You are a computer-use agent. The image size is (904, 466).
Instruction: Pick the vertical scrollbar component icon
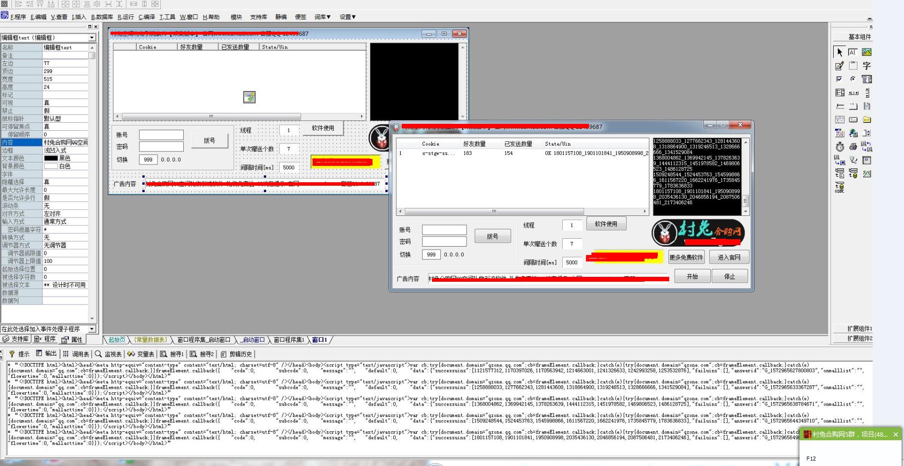click(x=866, y=93)
